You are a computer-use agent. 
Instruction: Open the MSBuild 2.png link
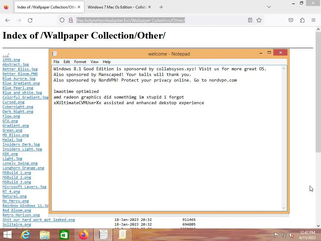[x=17, y=178]
